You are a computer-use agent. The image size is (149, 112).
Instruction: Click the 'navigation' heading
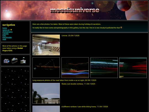coord(9,25)
